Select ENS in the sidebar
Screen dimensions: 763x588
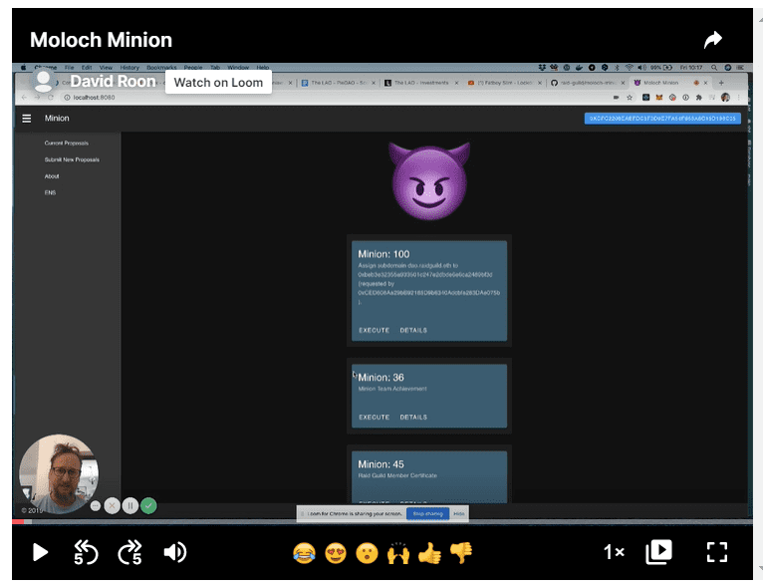[x=50, y=192]
